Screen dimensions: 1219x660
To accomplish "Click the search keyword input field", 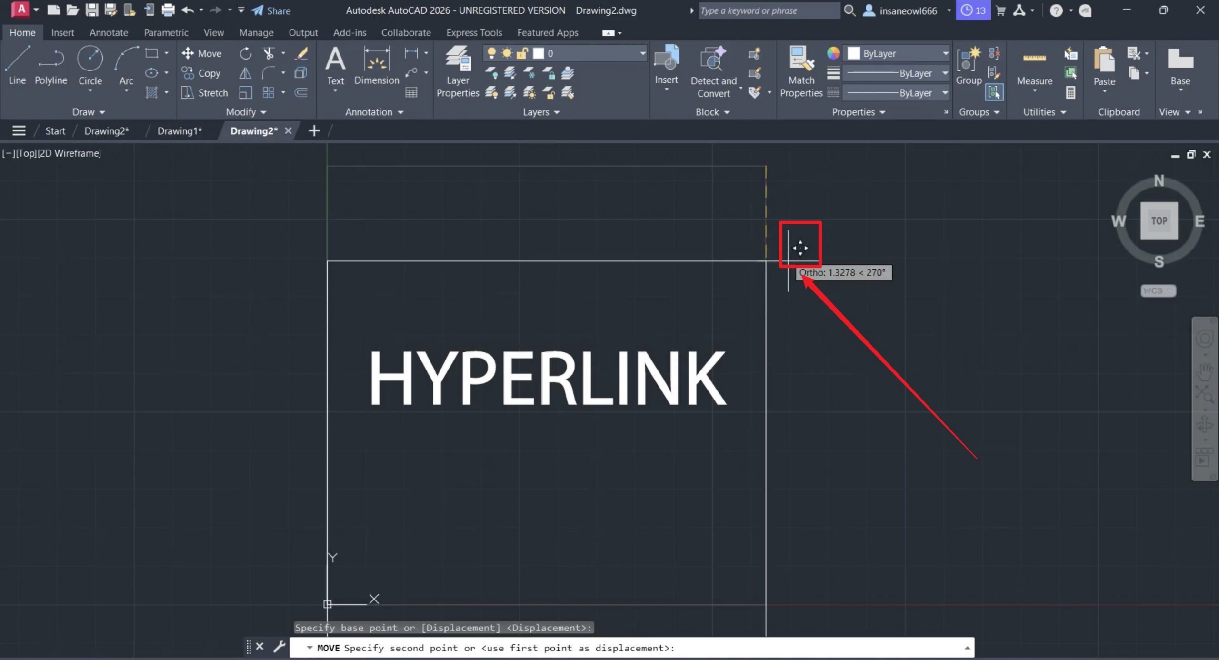I will [x=769, y=10].
